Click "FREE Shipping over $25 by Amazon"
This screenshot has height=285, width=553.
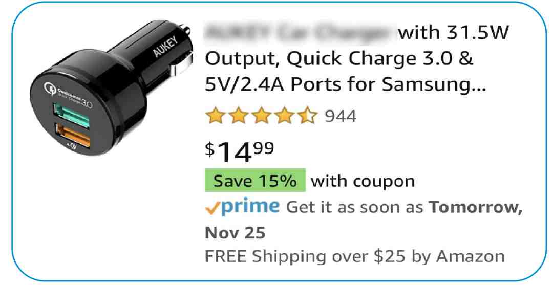(x=354, y=255)
